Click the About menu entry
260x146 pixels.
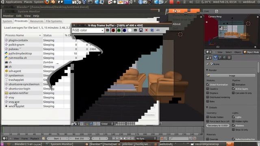(x=177, y=24)
